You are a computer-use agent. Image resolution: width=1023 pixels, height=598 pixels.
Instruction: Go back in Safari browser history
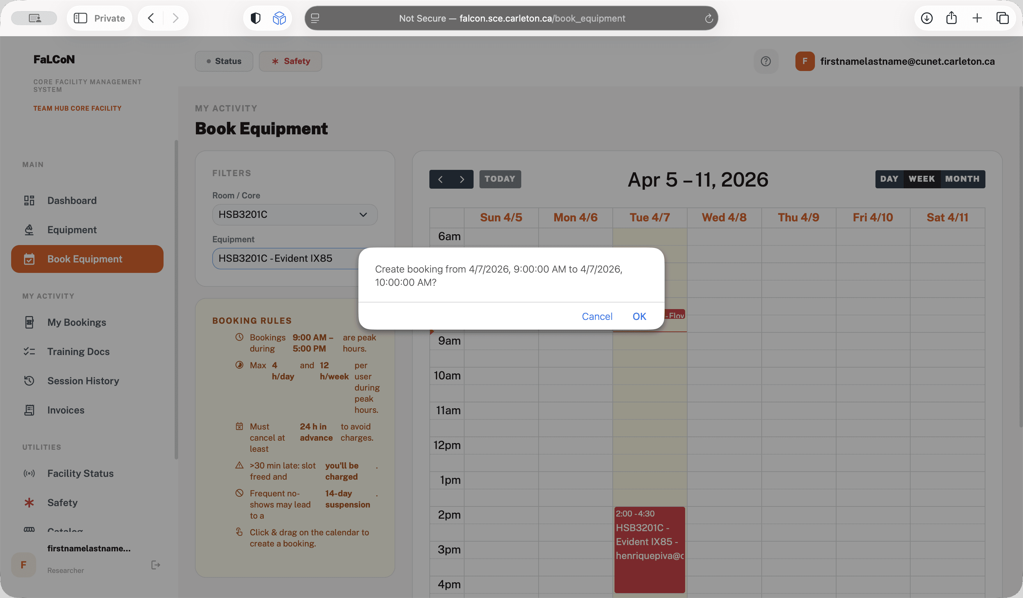click(x=151, y=18)
